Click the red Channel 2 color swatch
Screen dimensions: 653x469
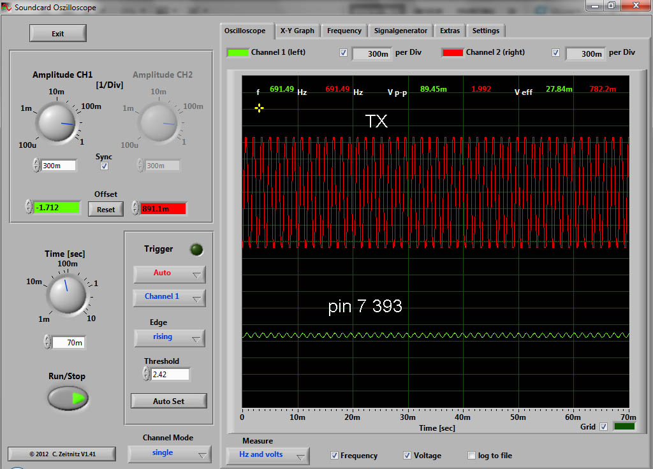coord(452,52)
